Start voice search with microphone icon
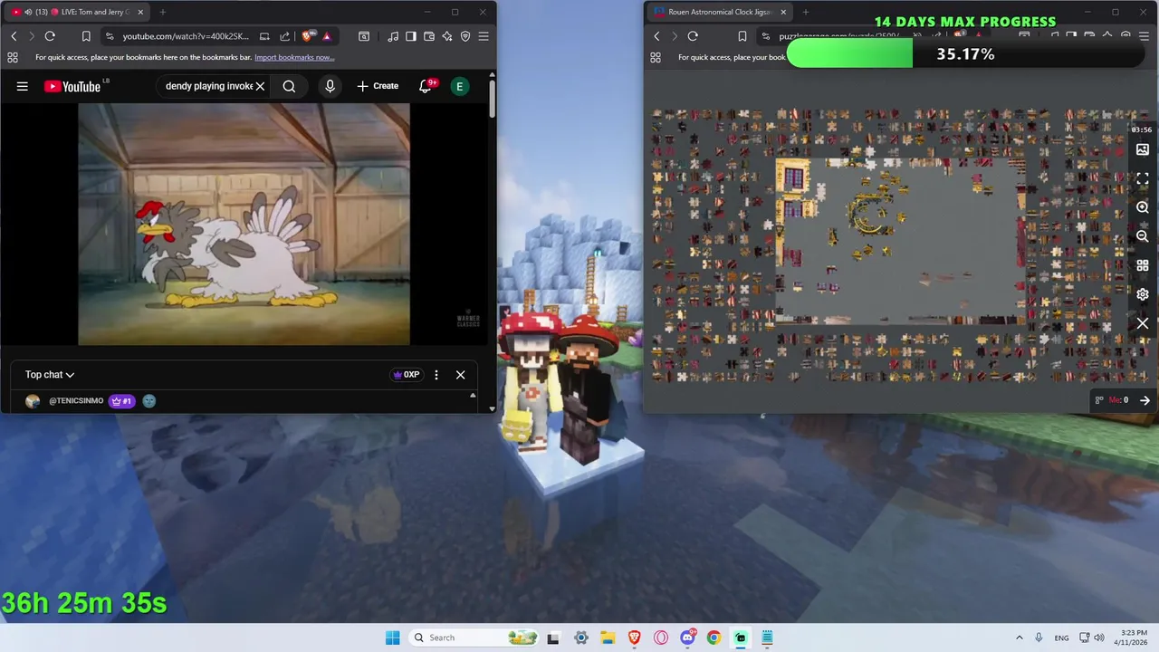The width and height of the screenshot is (1159, 652). (x=330, y=86)
